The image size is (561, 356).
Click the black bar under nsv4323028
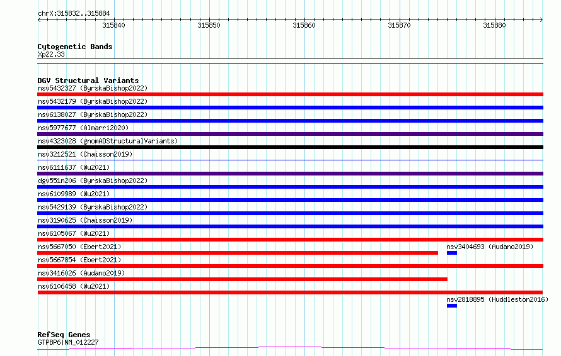[290, 147]
